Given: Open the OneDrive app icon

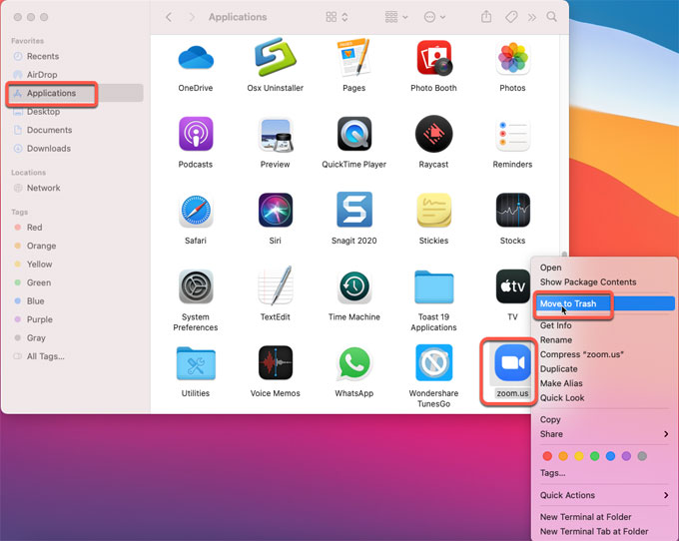Looking at the screenshot, I should click(x=196, y=59).
